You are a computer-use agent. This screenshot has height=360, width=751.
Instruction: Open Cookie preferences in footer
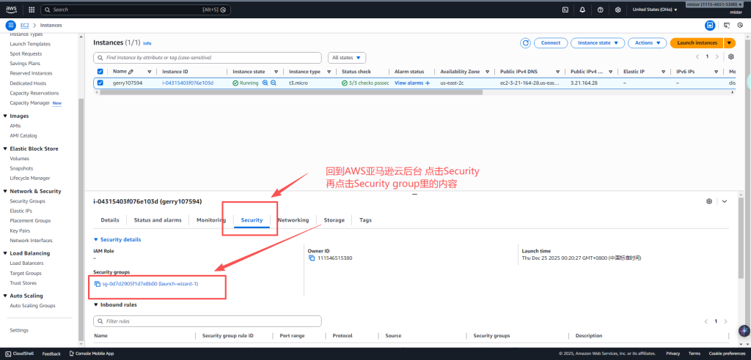tap(727, 354)
